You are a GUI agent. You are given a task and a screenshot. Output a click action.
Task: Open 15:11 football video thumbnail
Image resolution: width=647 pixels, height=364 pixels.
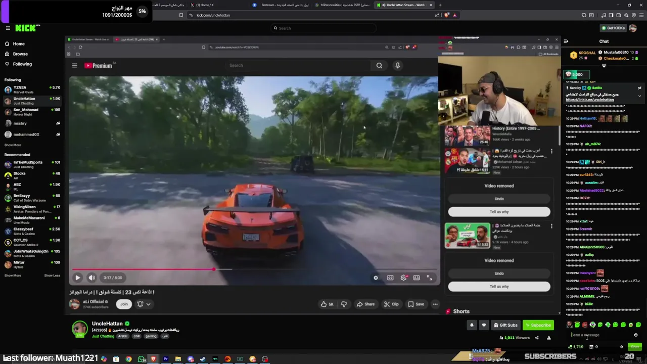pyautogui.click(x=467, y=160)
